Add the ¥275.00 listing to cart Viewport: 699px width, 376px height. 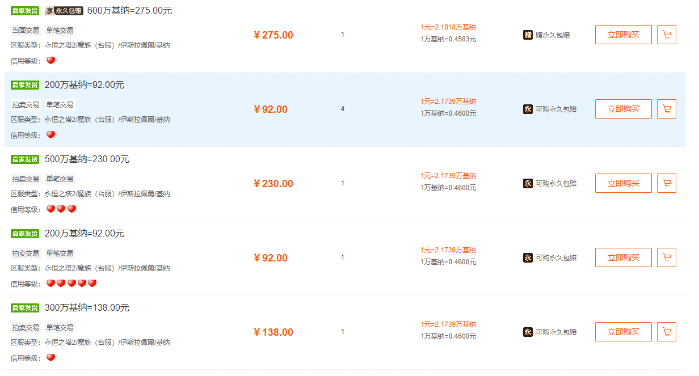(666, 35)
